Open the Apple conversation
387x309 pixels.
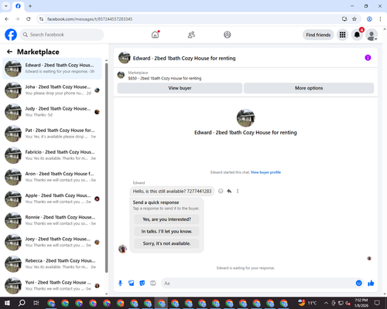pyautogui.click(x=52, y=199)
